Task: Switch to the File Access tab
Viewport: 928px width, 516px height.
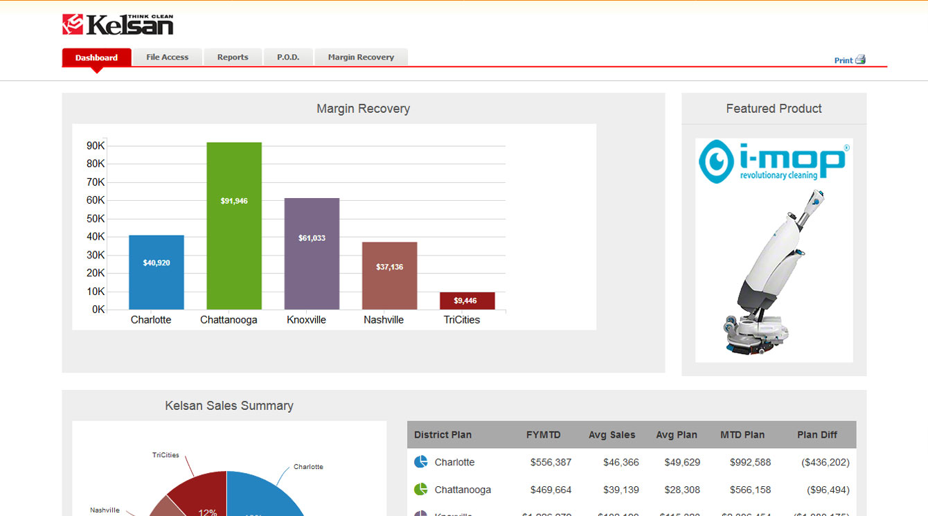Action: (167, 57)
